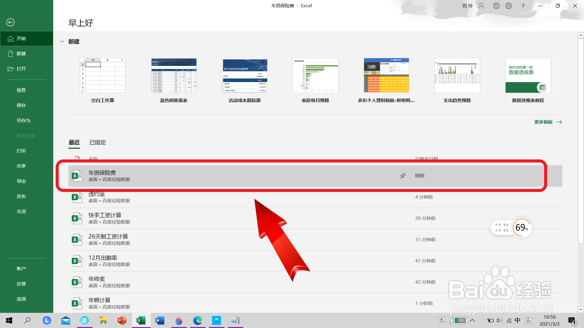584x328 pixels.
Task: Click the scrollbar up arrow
Action: (x=581, y=35)
